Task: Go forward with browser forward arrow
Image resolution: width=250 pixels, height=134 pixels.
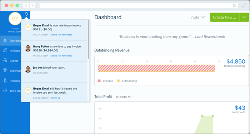Action: coord(32,5)
